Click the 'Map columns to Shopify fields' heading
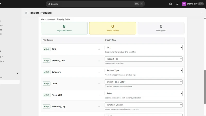This screenshot has width=206, height=116. click(x=55, y=19)
